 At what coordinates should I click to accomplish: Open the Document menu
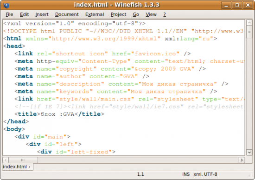point(67,14)
